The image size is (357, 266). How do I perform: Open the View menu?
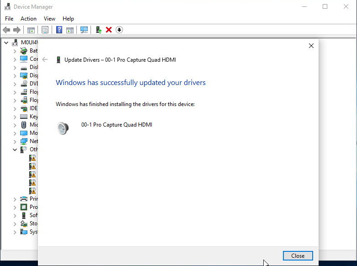[49, 19]
